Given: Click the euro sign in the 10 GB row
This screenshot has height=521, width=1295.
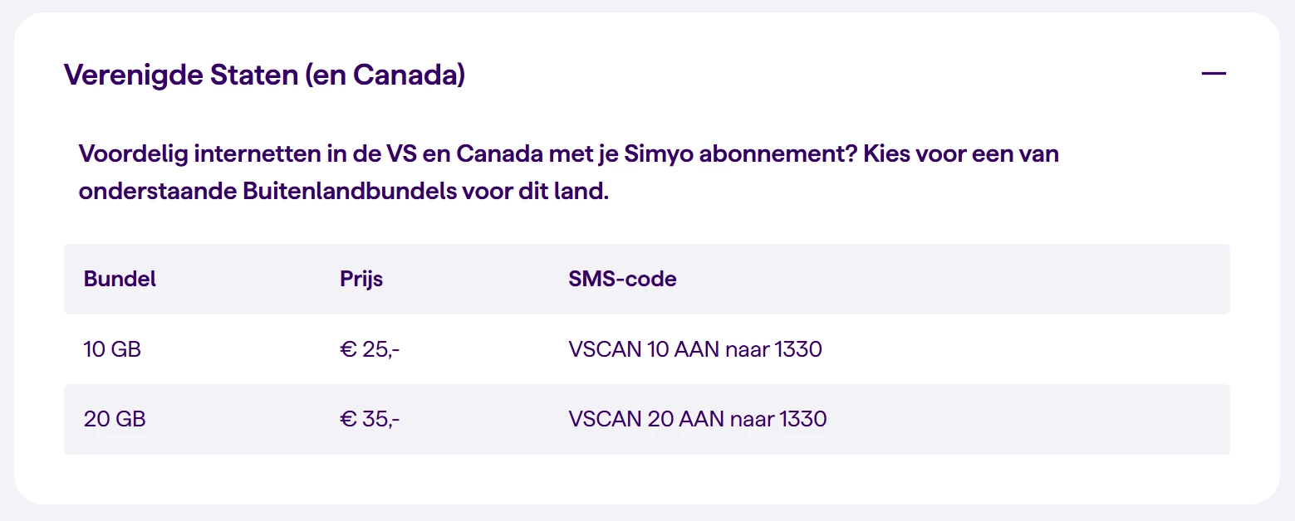Looking at the screenshot, I should coord(348,349).
